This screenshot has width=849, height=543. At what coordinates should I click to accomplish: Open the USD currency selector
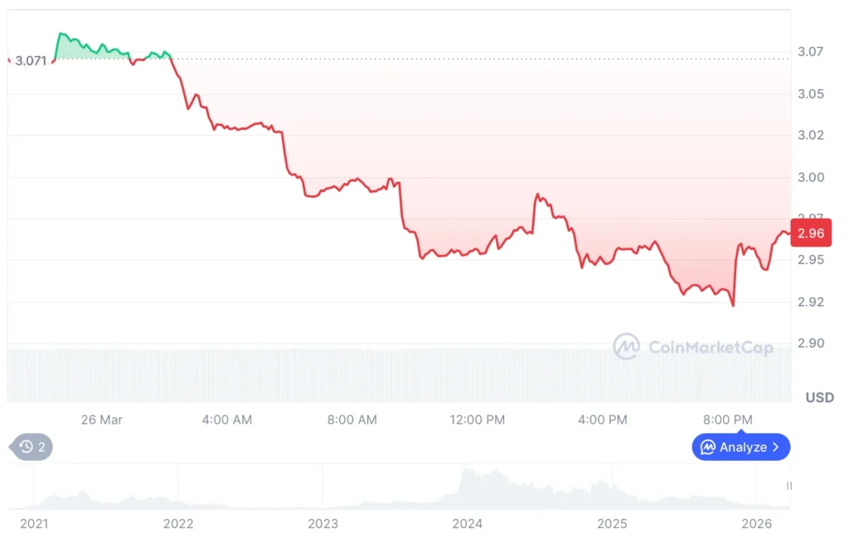point(818,397)
